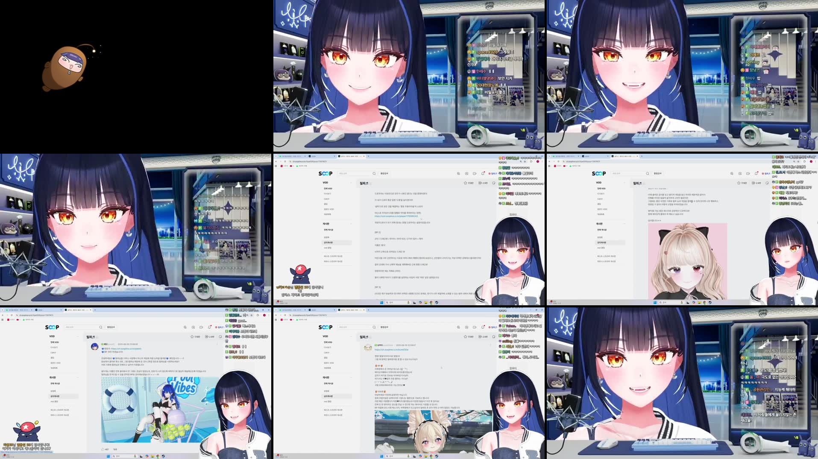Viewport: 818px width, 459px height.
Task: Open the vod.sooplive link in the star-cap mascot frame
Action: click(x=396, y=216)
